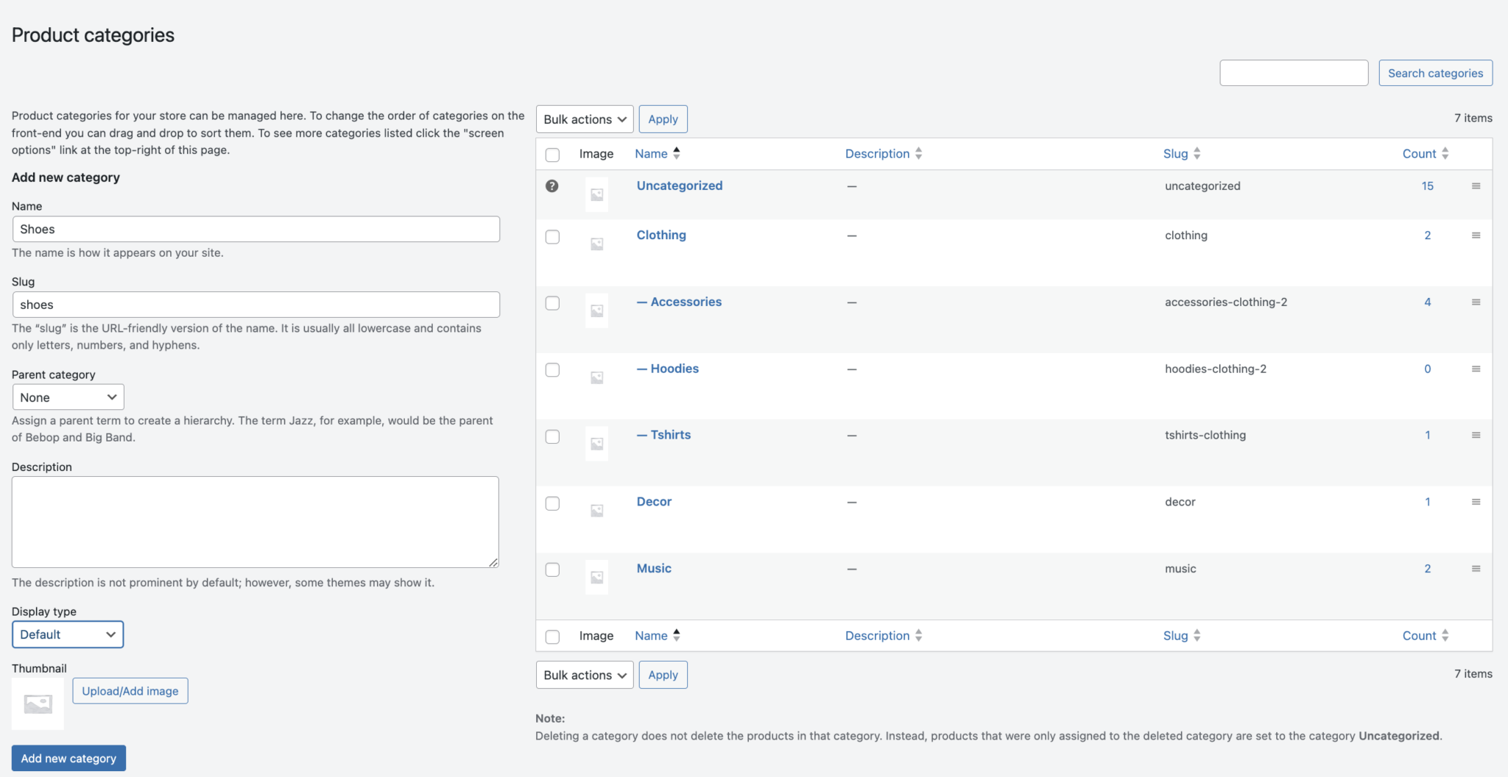
Task: Open the row actions menu icon for Tshirts
Action: click(1477, 435)
